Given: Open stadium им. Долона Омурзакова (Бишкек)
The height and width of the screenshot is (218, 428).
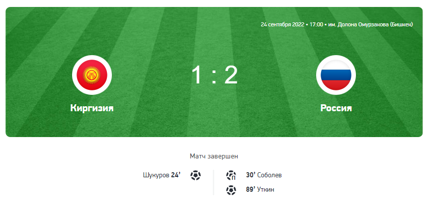Looking at the screenshot, I should click(x=370, y=24).
